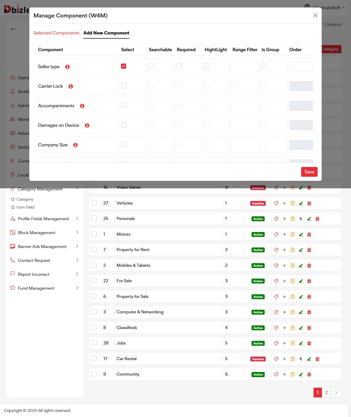Check the row checkbox for Mobiles & Tablets
The image size is (351, 417).
coord(94,265)
